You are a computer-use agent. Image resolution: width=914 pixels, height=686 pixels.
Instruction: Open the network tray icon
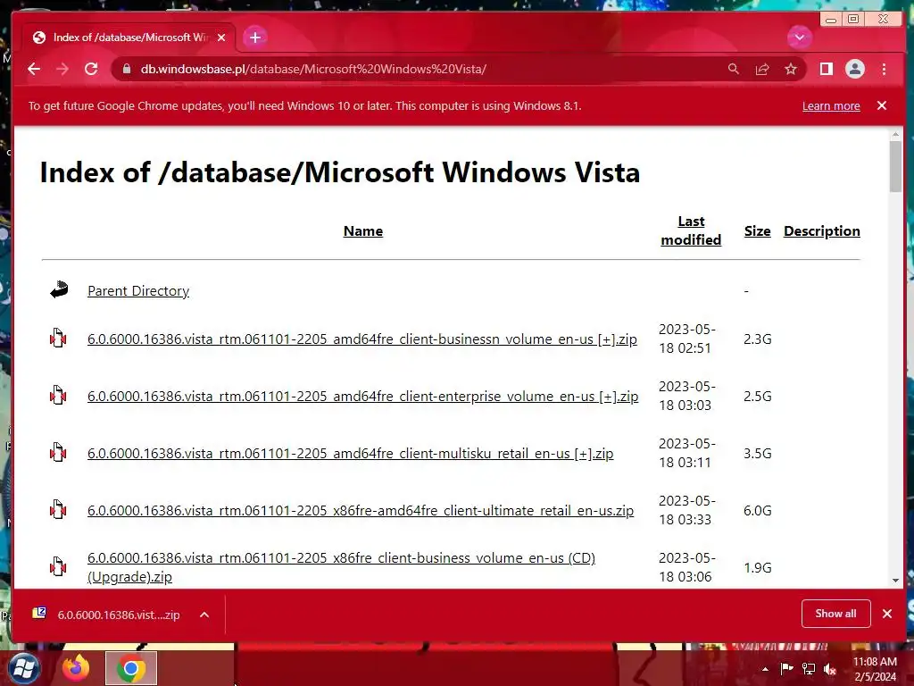click(809, 668)
